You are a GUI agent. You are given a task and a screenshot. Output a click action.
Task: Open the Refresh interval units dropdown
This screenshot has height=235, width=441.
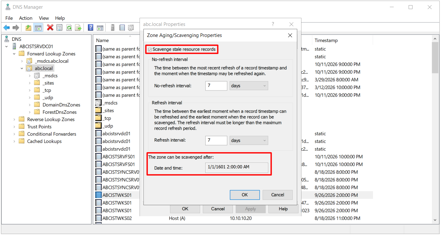(249, 140)
